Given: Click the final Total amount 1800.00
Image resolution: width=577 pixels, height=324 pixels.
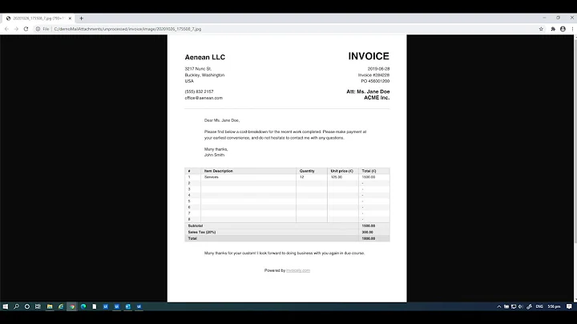Looking at the screenshot, I should click(x=369, y=238).
